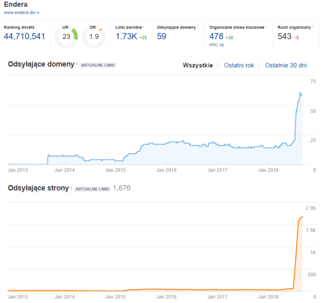Click info icon by Odsyłające domeny chart title
The height and width of the screenshot is (303, 323).
tap(77, 63)
